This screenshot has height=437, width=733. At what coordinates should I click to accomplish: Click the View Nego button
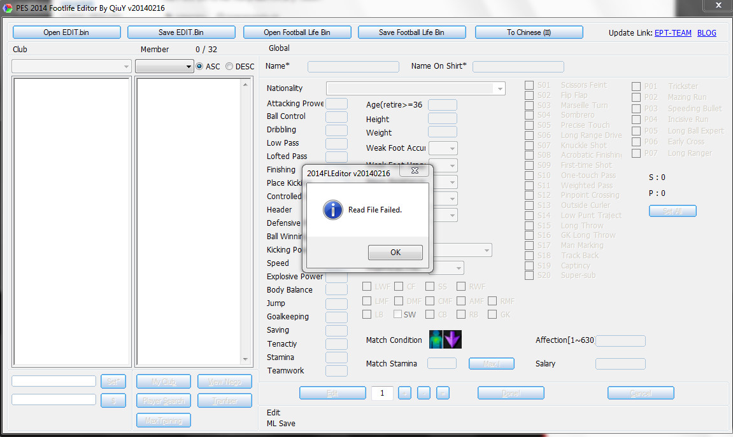pyautogui.click(x=224, y=382)
